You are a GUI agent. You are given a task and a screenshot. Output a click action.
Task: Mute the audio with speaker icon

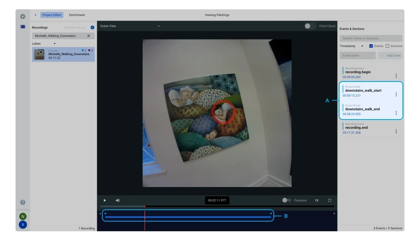pos(117,200)
